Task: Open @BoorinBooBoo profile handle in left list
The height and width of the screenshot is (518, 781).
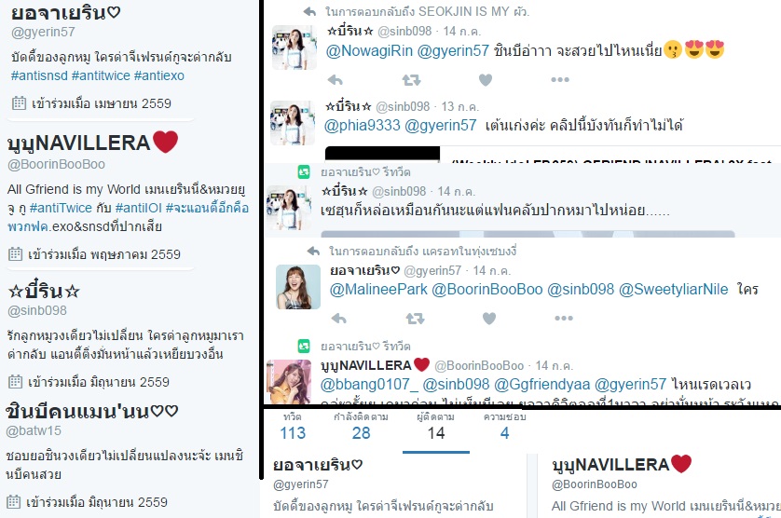Action: point(56,164)
